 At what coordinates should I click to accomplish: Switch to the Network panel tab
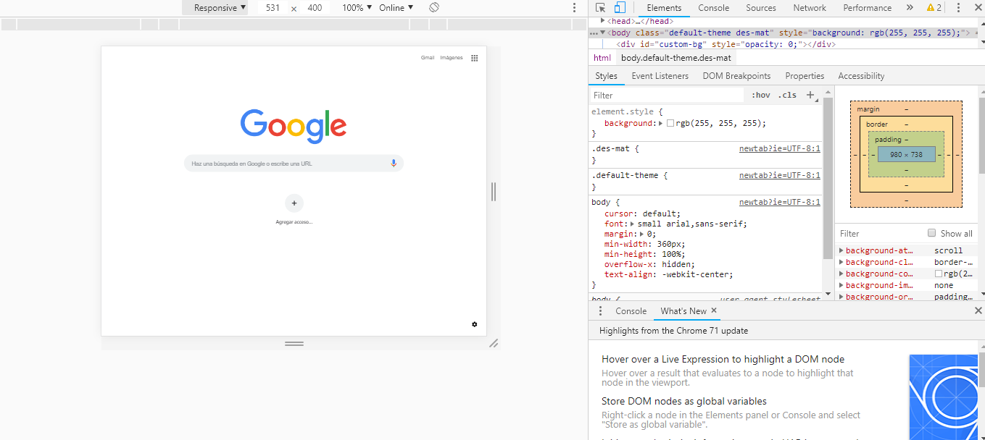point(810,8)
